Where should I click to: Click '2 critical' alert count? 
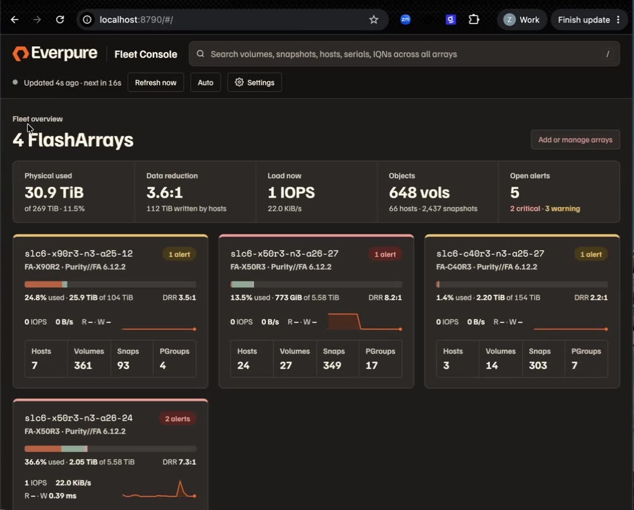tap(525, 208)
